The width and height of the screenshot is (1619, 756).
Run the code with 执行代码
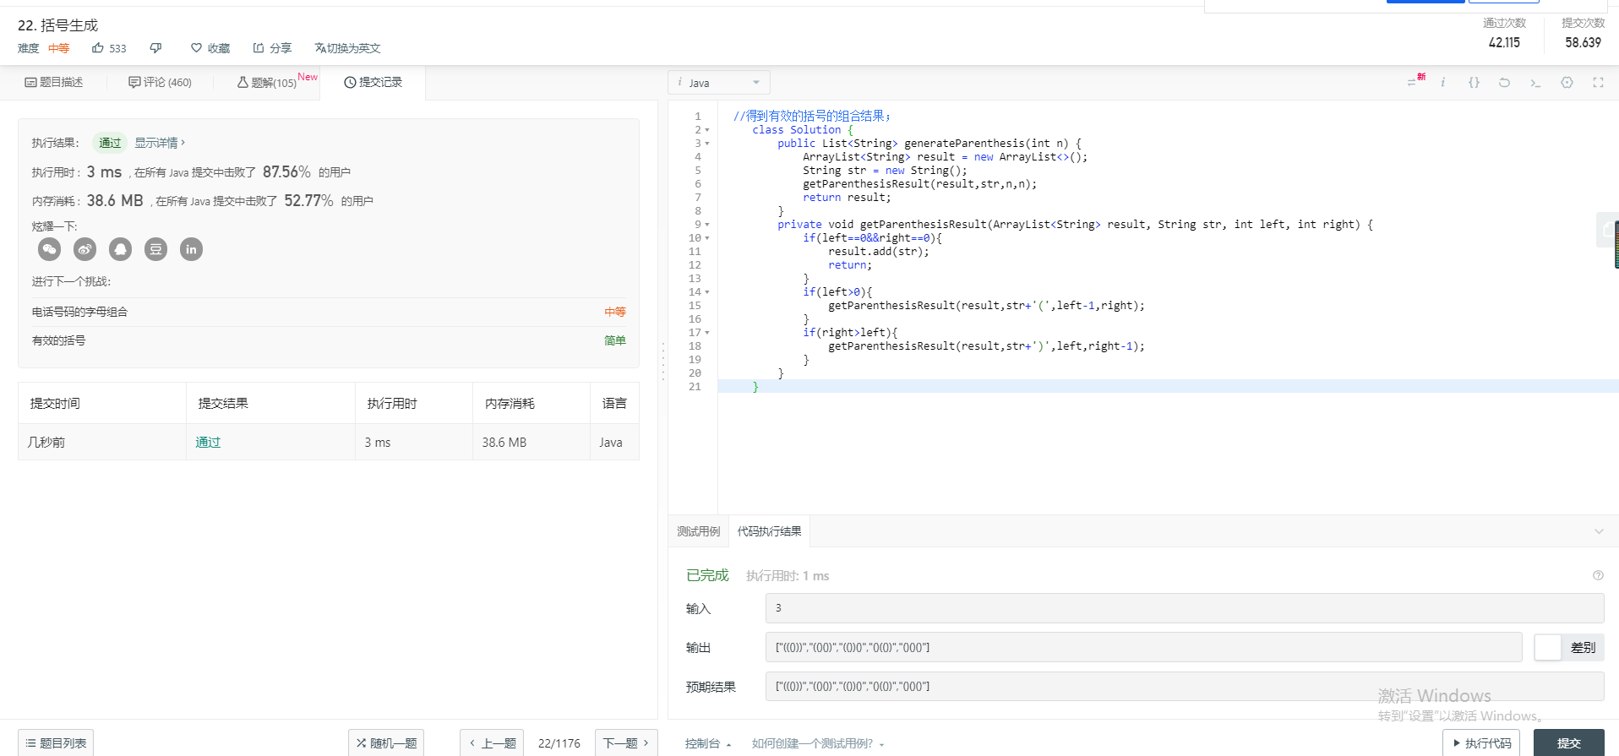(1480, 743)
